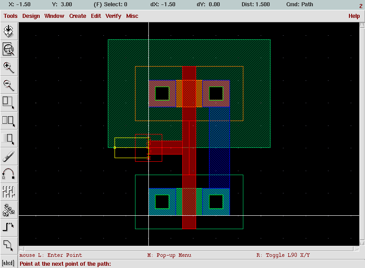
Task: Click the 'Dist: 1.500' readout
Action: (256, 4)
